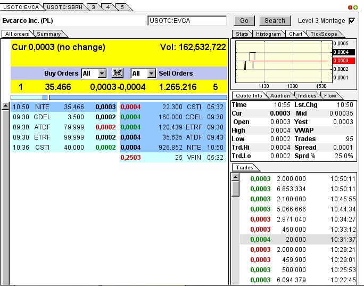Viewport: 364px width, 286px height.
Task: Select NITE buy order at 10:50
Action: 64,107
